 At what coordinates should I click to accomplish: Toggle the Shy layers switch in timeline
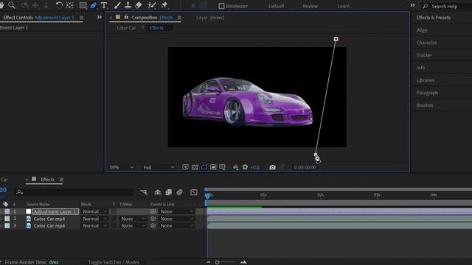pyautogui.click(x=157, y=192)
